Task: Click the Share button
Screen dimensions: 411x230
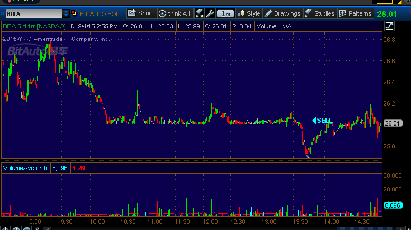Action: pos(141,13)
